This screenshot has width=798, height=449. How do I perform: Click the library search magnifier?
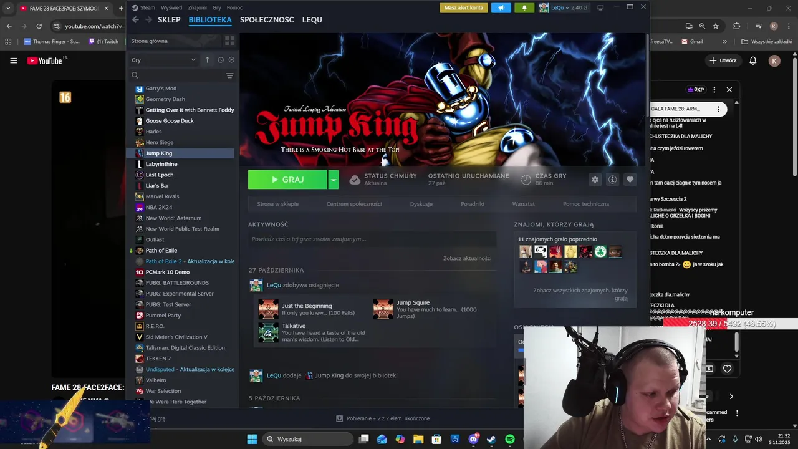click(135, 75)
